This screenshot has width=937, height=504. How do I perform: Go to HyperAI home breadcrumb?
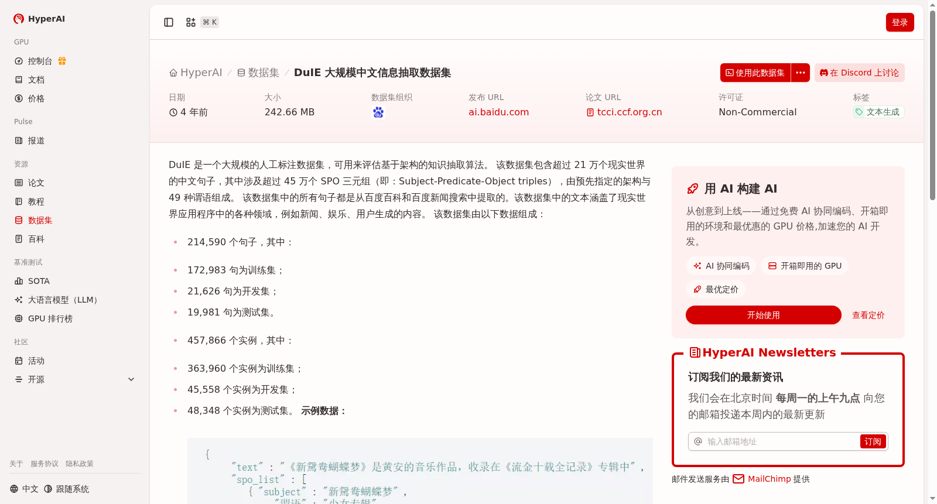pyautogui.click(x=196, y=73)
